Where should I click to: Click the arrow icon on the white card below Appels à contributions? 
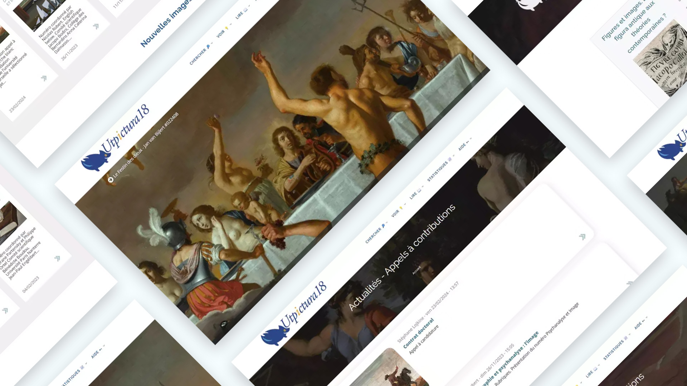[582, 237]
